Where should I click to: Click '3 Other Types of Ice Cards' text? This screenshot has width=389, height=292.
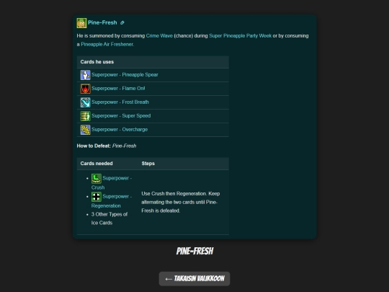(x=109, y=218)
